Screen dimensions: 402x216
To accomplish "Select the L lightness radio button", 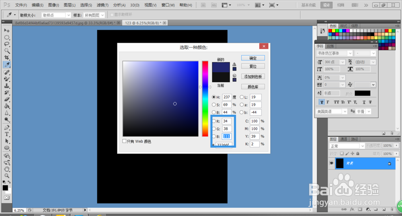I will [242, 97].
